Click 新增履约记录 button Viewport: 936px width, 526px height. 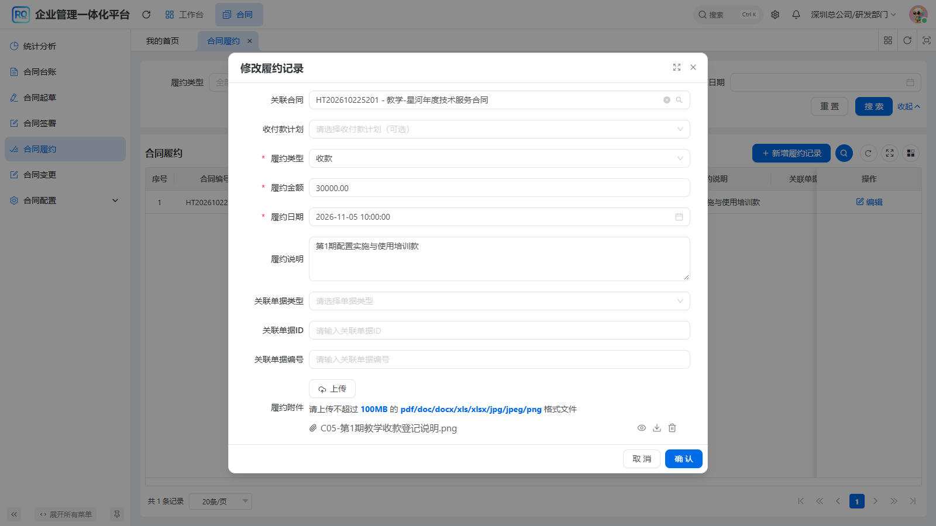point(792,153)
